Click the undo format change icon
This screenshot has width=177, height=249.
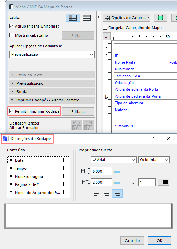(x=76, y=125)
